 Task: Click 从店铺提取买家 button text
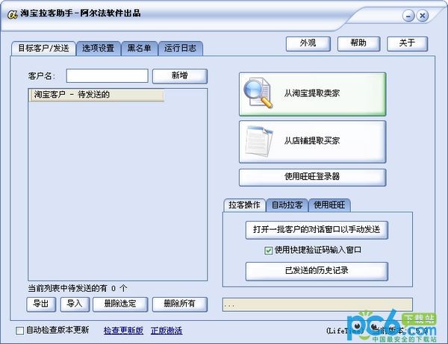311,141
